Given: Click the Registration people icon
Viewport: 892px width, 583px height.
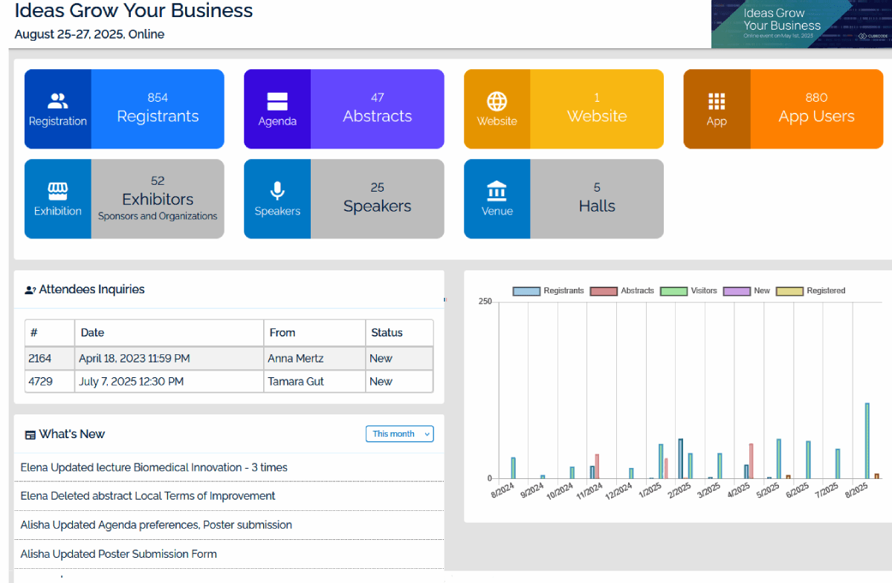Looking at the screenshot, I should point(57,101).
